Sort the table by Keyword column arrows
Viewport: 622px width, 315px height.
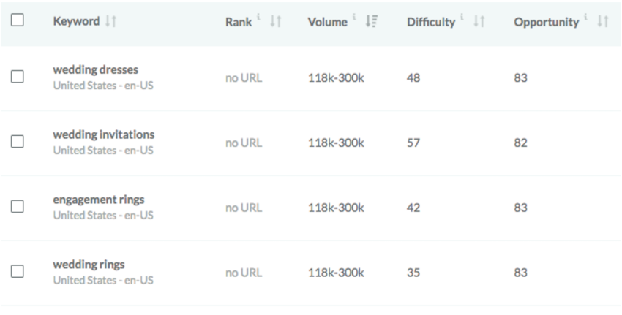(x=110, y=22)
